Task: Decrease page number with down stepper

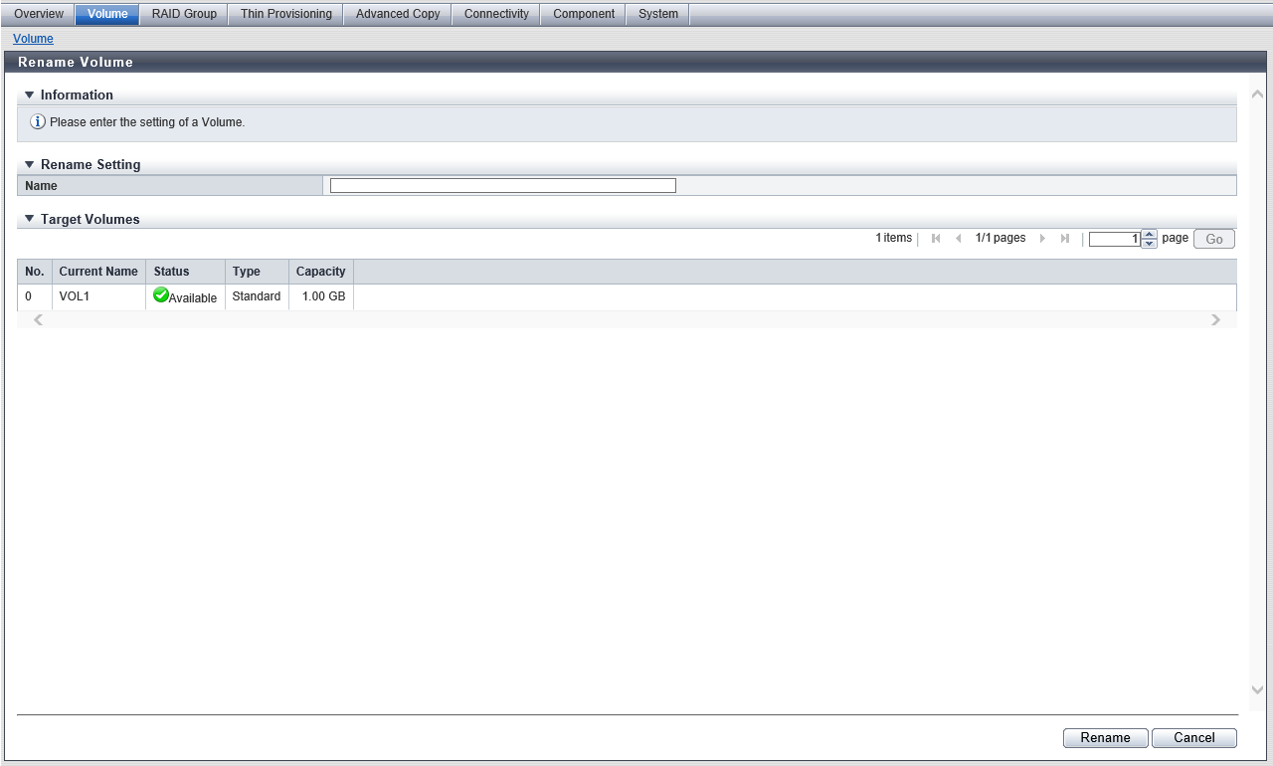Action: click(x=1150, y=244)
